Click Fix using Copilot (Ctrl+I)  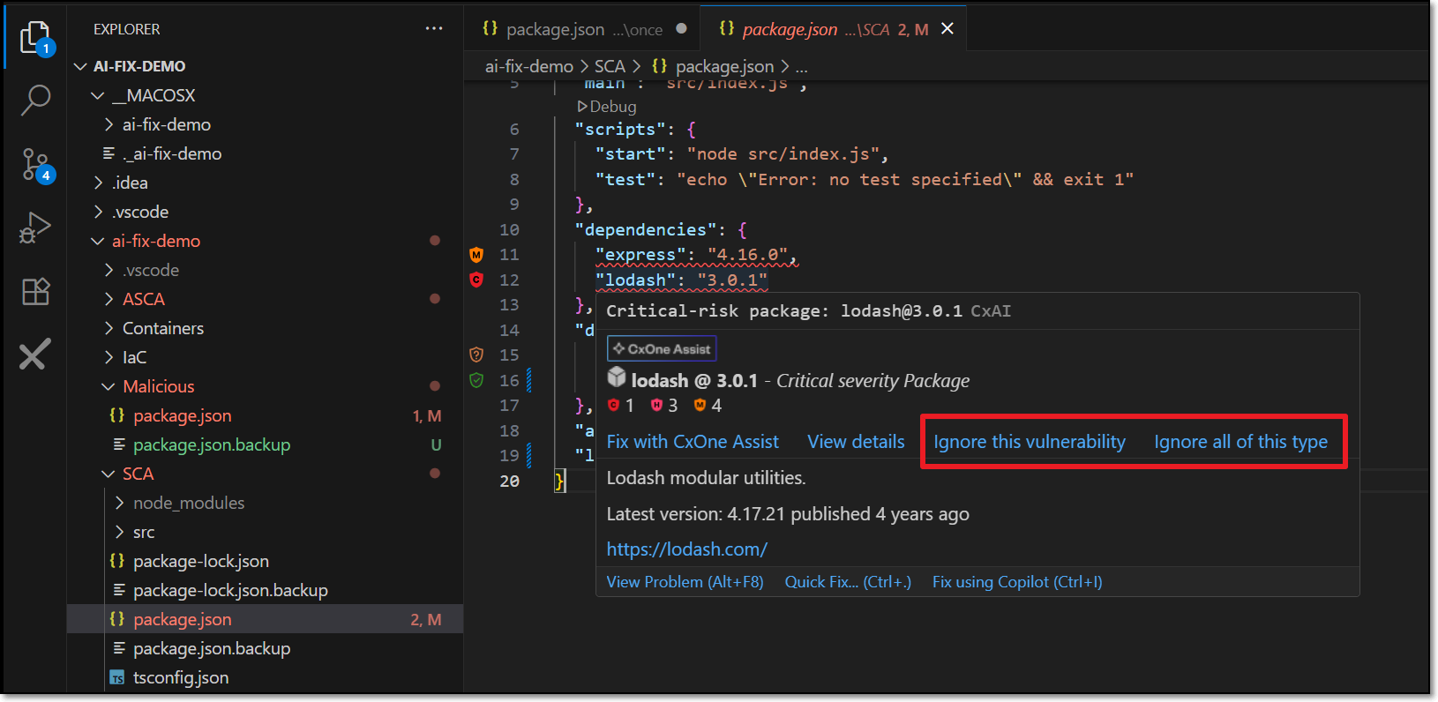click(x=1017, y=582)
